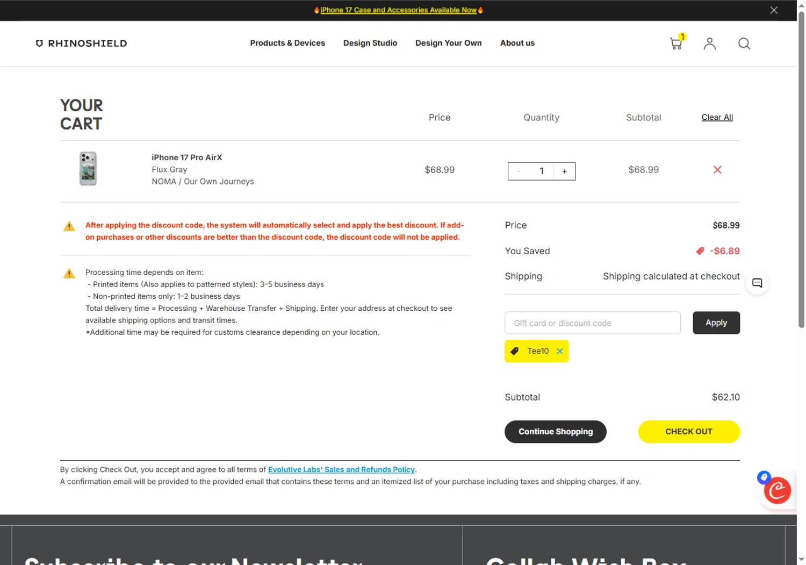
Task: Open the Design Studio menu
Action: coord(370,43)
